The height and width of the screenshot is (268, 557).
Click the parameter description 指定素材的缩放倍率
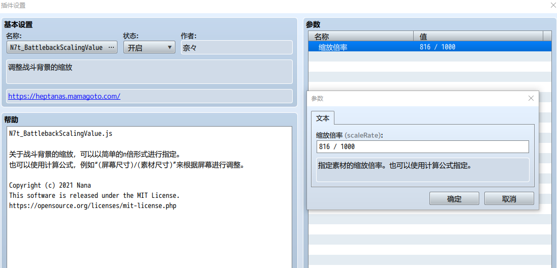pyautogui.click(x=422, y=170)
